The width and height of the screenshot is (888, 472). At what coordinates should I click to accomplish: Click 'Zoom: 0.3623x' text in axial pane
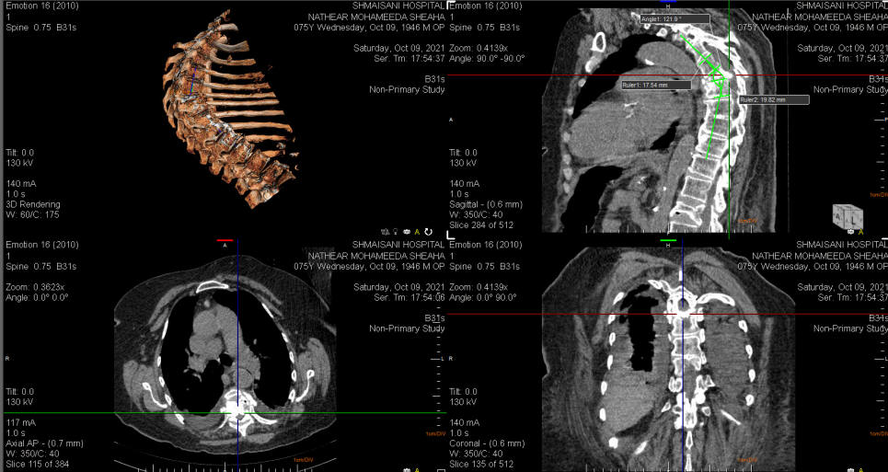click(35, 287)
